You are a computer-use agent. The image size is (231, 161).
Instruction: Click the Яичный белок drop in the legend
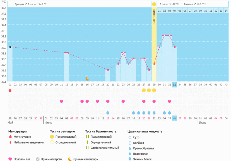coord(130,159)
